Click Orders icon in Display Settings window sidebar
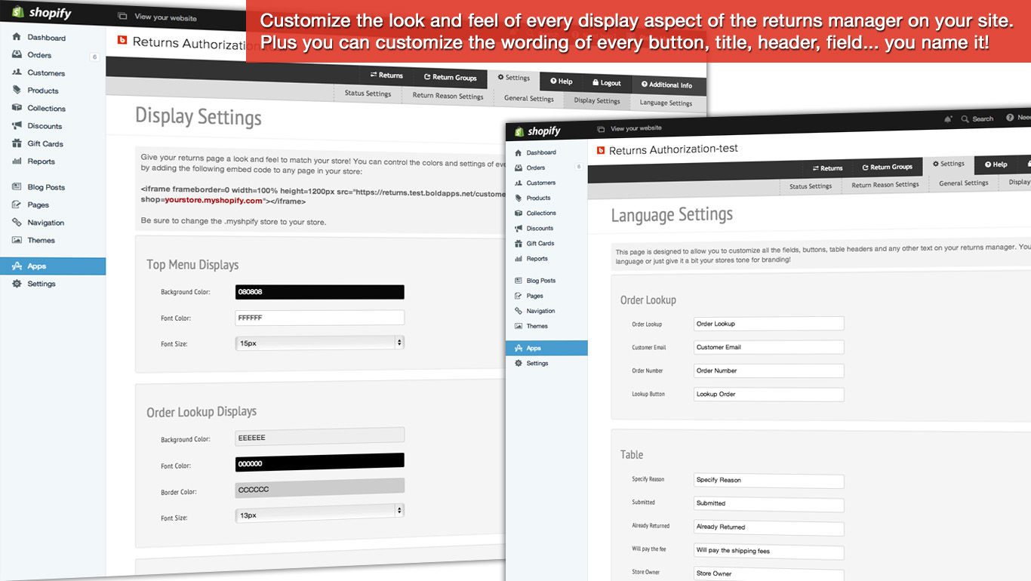 tap(17, 54)
